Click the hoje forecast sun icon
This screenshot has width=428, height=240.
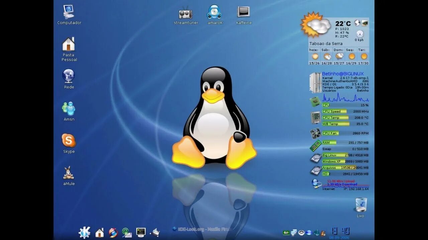[315, 56]
